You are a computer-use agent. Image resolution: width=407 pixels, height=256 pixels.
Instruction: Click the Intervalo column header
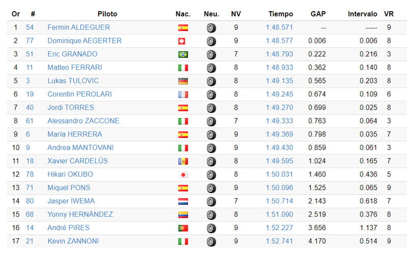coord(362,14)
